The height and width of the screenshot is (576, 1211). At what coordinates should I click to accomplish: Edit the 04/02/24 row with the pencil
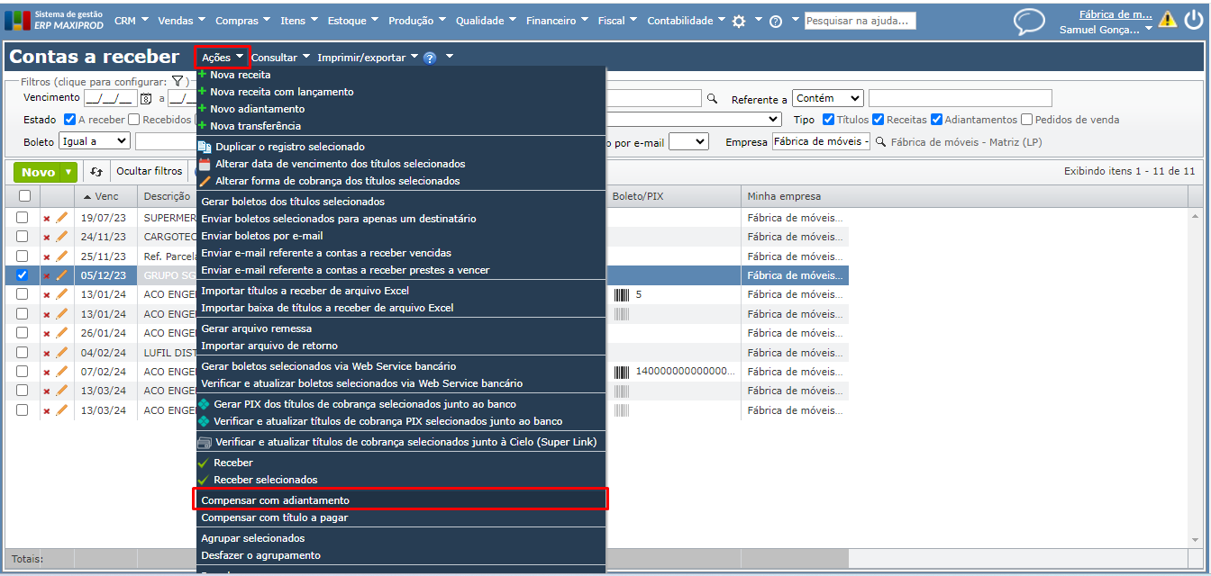pos(61,352)
